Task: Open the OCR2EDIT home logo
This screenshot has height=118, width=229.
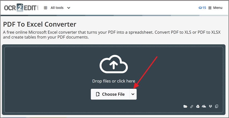Action: coord(21,8)
